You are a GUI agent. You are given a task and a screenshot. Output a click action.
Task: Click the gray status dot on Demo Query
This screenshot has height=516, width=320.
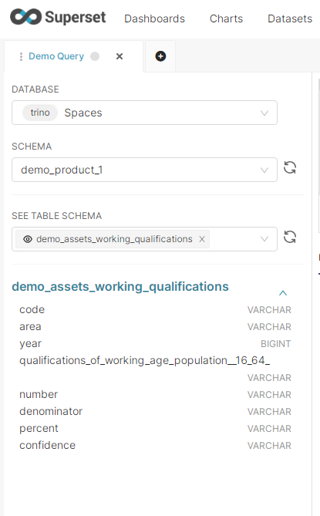(x=95, y=56)
